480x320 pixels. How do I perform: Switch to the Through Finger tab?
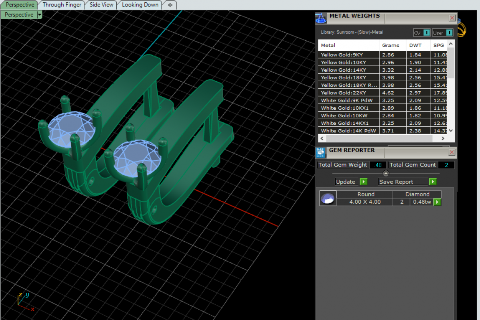click(x=62, y=5)
